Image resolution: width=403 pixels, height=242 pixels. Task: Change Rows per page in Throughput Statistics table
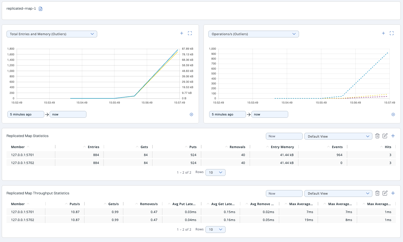216,230
